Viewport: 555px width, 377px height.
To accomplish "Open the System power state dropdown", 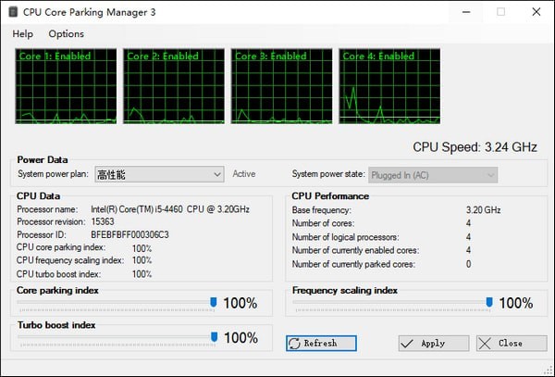I will tap(490, 174).
